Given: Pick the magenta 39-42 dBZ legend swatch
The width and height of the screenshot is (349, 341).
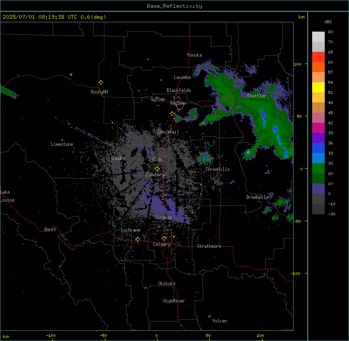Looking at the screenshot, I should [x=318, y=128].
